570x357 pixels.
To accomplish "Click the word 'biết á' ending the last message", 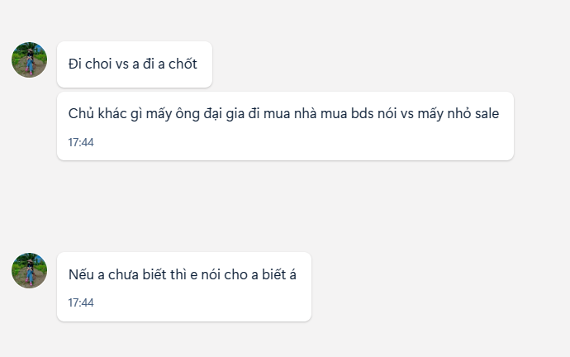I will (x=279, y=274).
